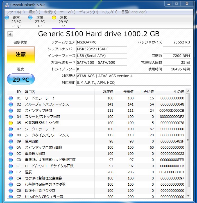Screen dimensions: 197x203
Task: Click status icon of 01 リードエラーレート row
Action: tap(11, 98)
